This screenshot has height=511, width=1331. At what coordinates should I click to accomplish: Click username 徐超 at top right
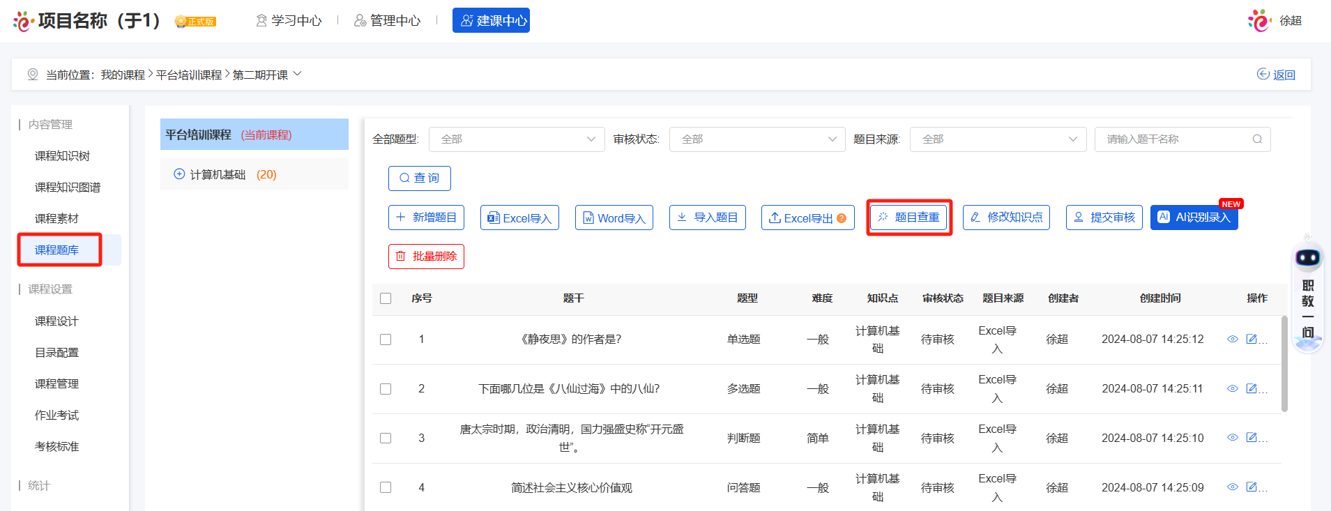(x=1291, y=21)
